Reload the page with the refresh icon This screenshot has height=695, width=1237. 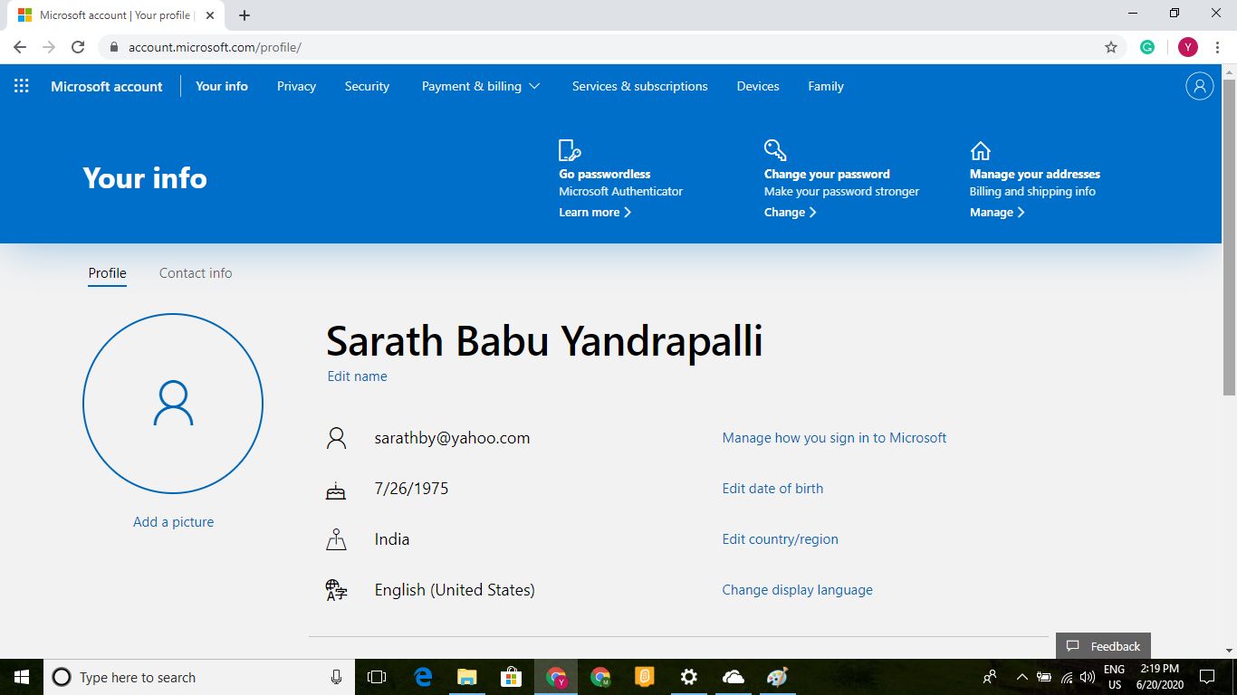(x=78, y=47)
